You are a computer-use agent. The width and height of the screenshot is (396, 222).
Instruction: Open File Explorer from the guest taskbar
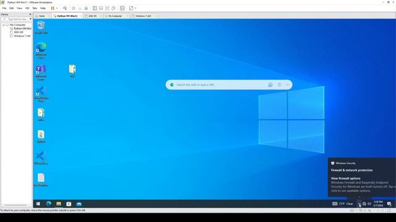(59, 204)
